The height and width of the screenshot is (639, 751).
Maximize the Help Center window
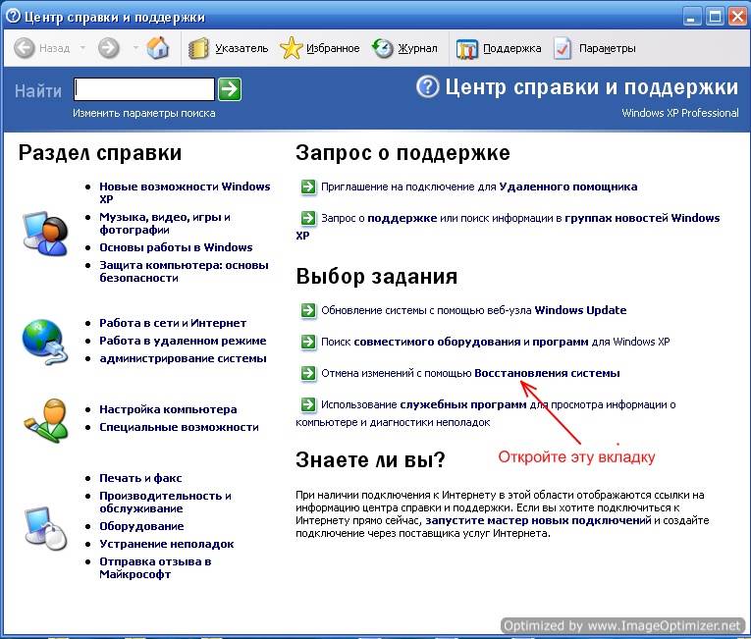pyautogui.click(x=716, y=18)
